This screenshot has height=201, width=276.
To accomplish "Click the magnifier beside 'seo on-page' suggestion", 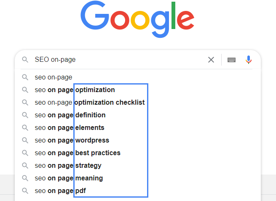I will pos(25,77).
